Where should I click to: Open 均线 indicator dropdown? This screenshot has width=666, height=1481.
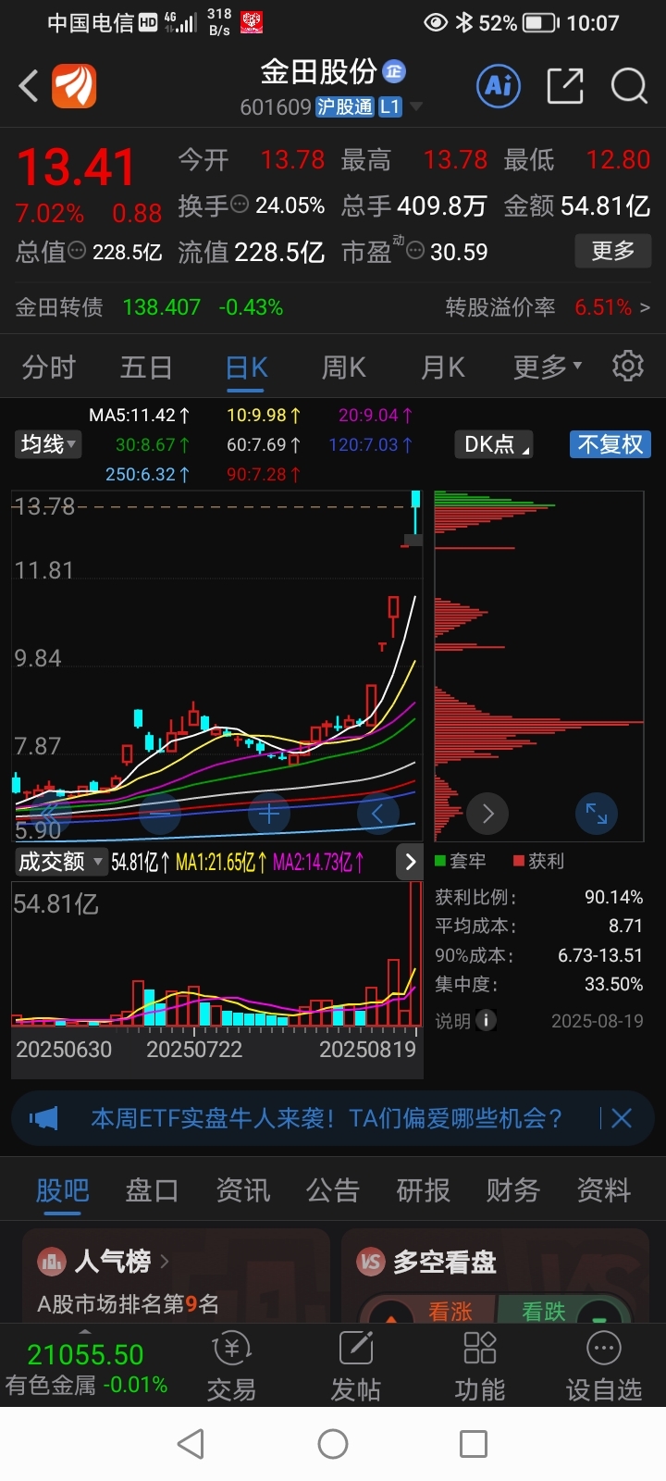click(x=48, y=444)
